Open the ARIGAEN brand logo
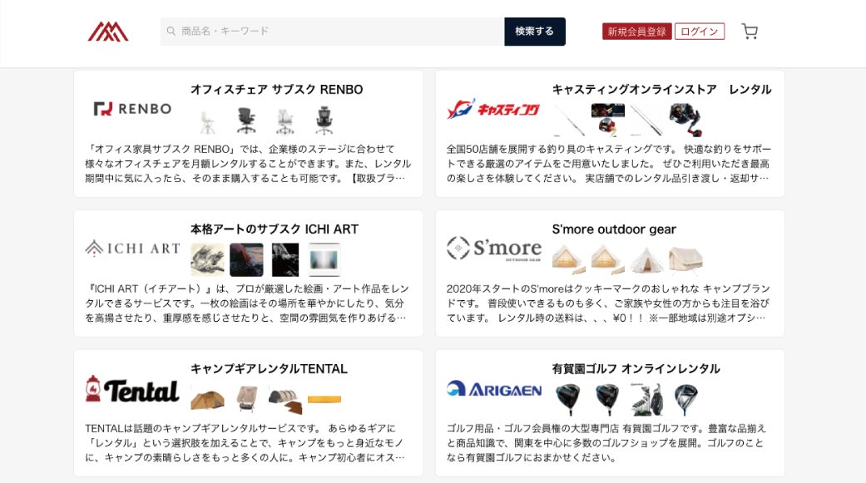The width and height of the screenshot is (866, 483). [494, 389]
